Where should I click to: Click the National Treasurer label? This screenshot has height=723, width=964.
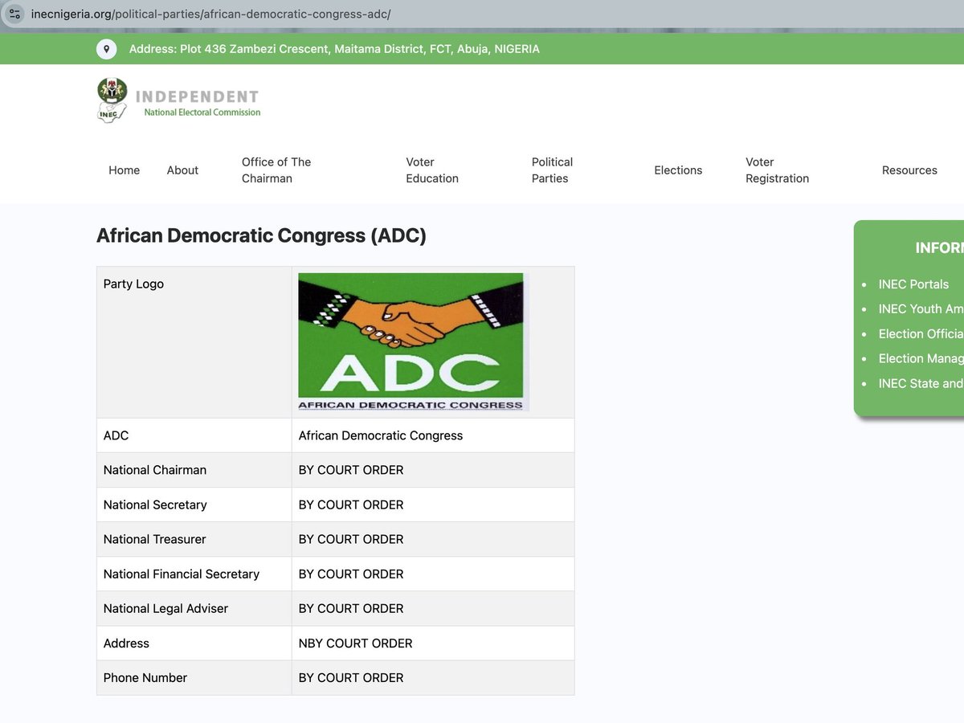pos(155,539)
